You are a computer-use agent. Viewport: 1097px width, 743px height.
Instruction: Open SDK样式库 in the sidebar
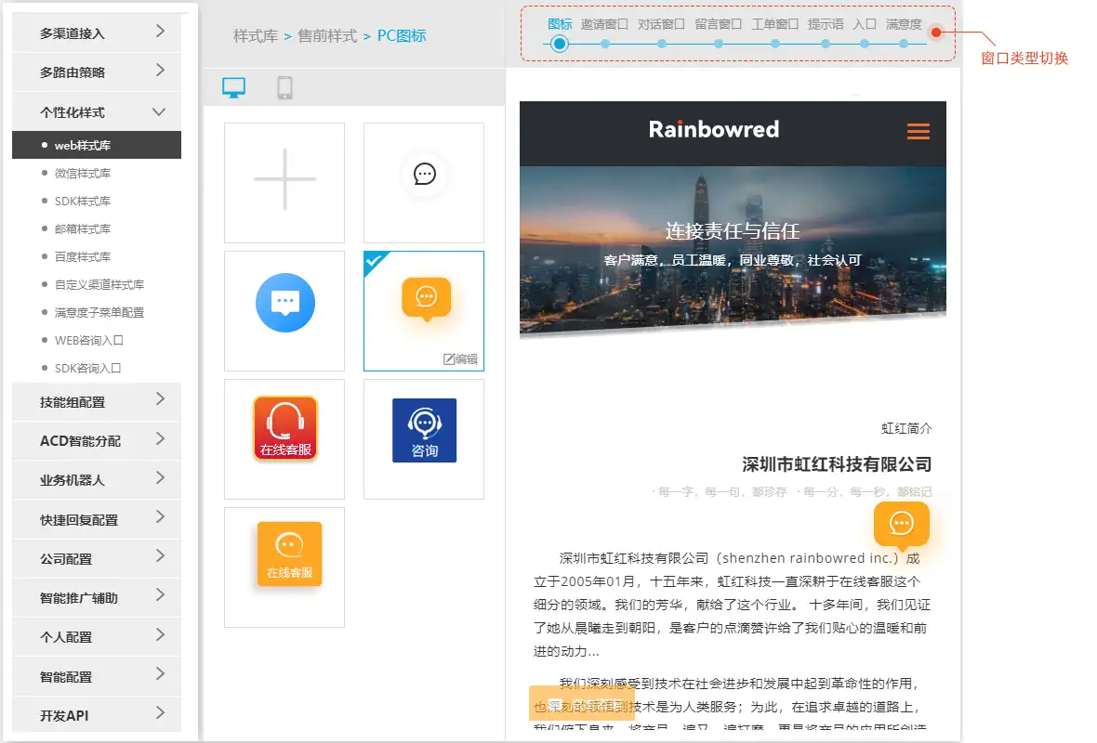click(83, 202)
